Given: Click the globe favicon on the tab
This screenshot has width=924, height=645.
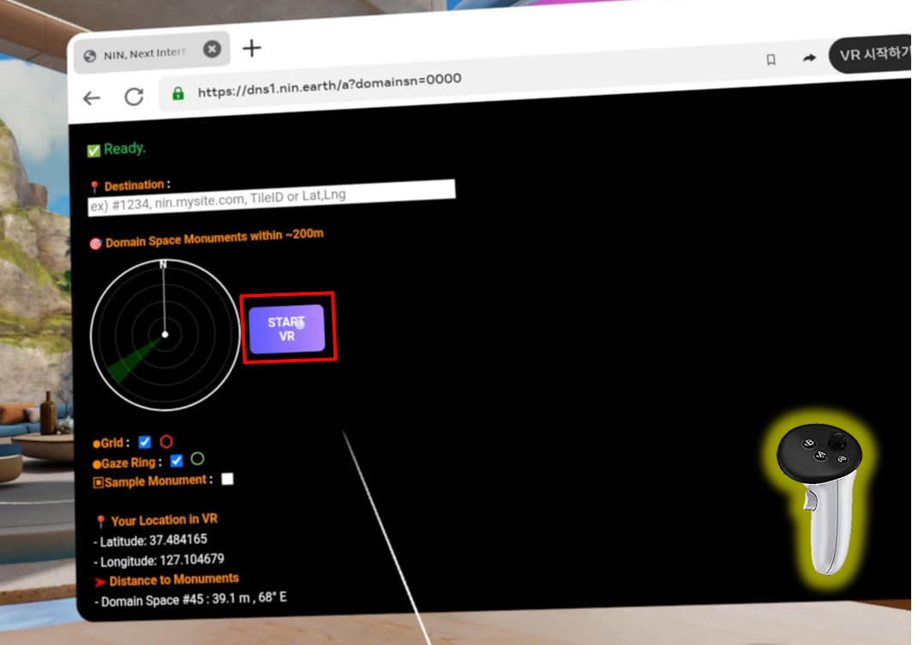Looking at the screenshot, I should point(89,56).
